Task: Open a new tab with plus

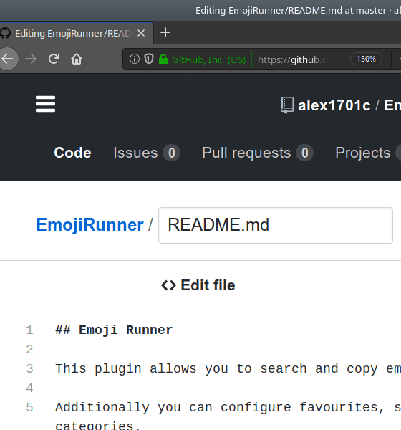Action: 165,33
